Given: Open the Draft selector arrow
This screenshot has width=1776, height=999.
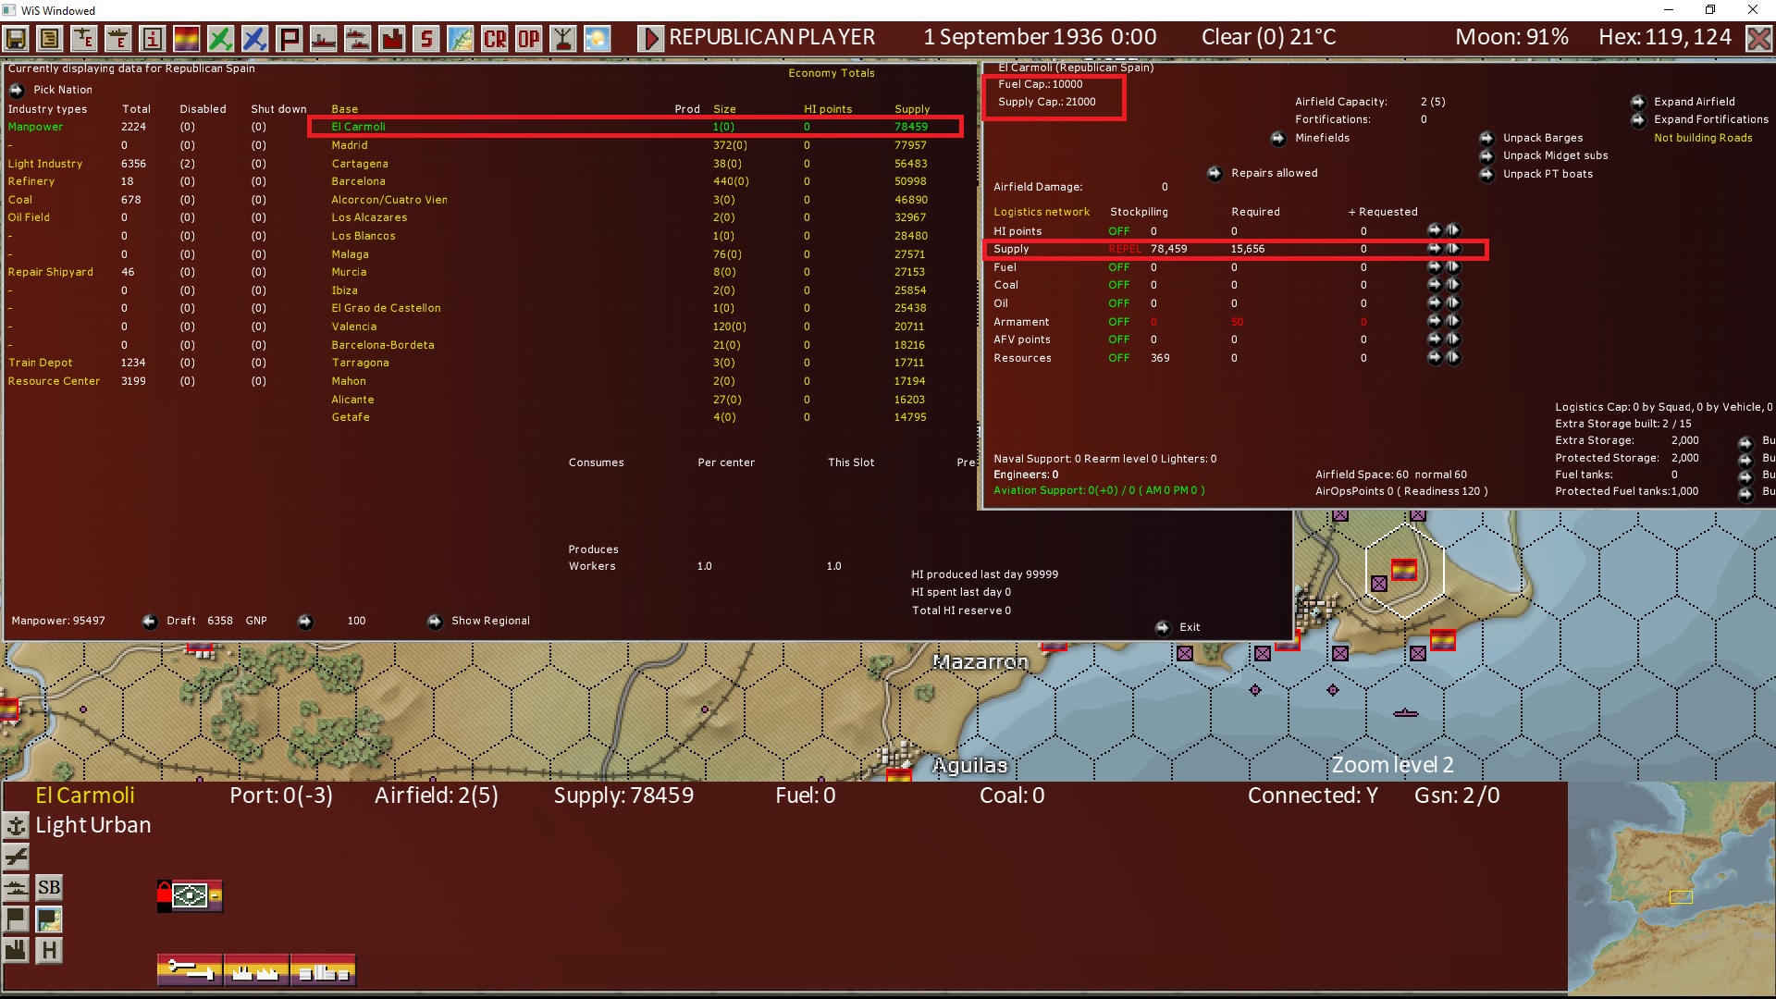Looking at the screenshot, I should tap(150, 621).
